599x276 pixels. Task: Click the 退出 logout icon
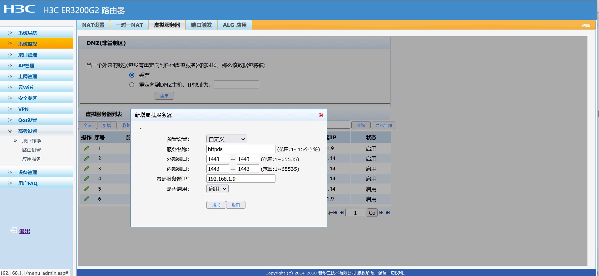(x=14, y=231)
